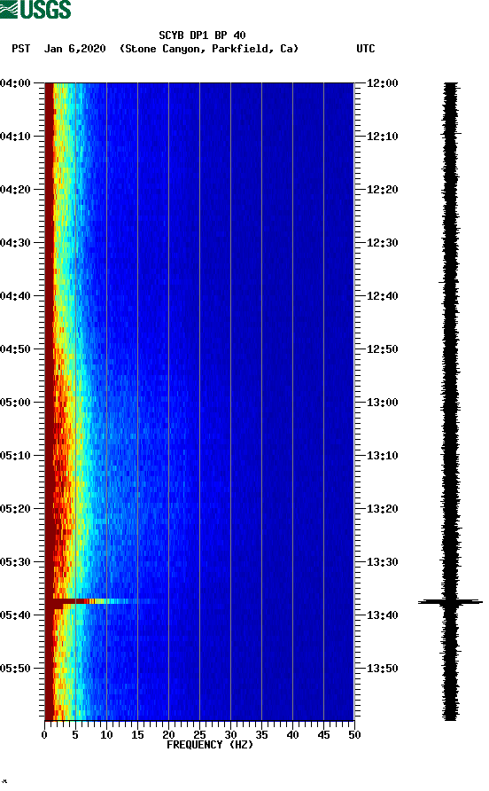Viewport: 489px width, 791px height.
Task: Click the 'PST' timezone label
Action: (21, 49)
